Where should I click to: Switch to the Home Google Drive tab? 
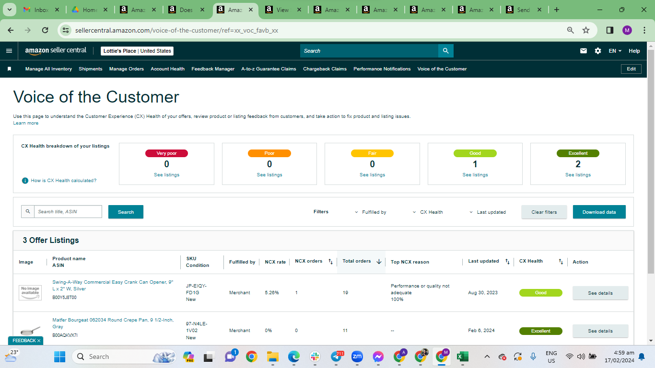(90, 10)
